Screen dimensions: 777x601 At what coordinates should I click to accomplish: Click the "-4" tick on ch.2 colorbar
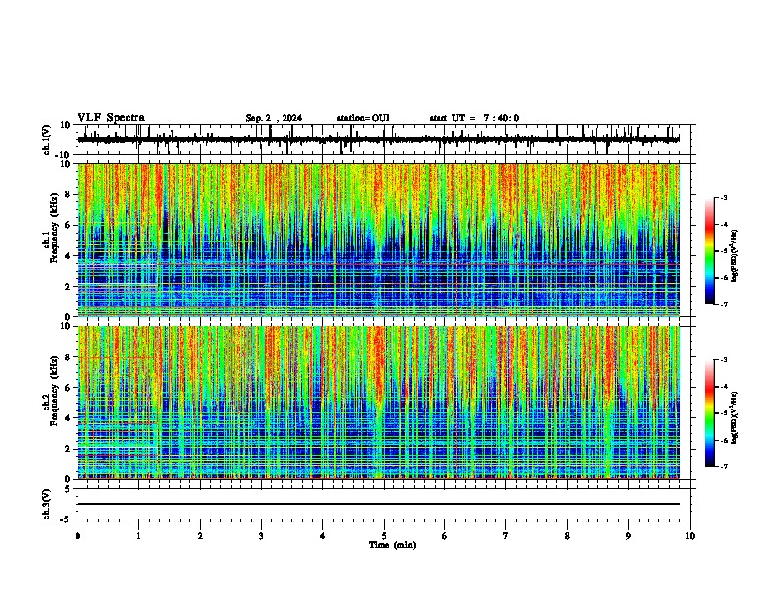click(723, 387)
